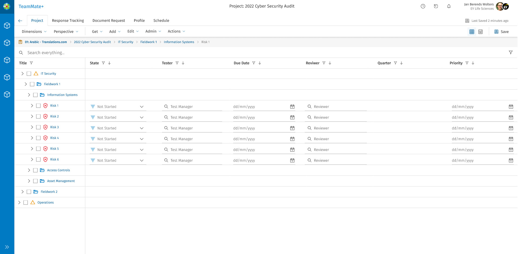The width and height of the screenshot is (518, 254).
Task: Click the State column filter icon
Action: [x=103, y=63]
